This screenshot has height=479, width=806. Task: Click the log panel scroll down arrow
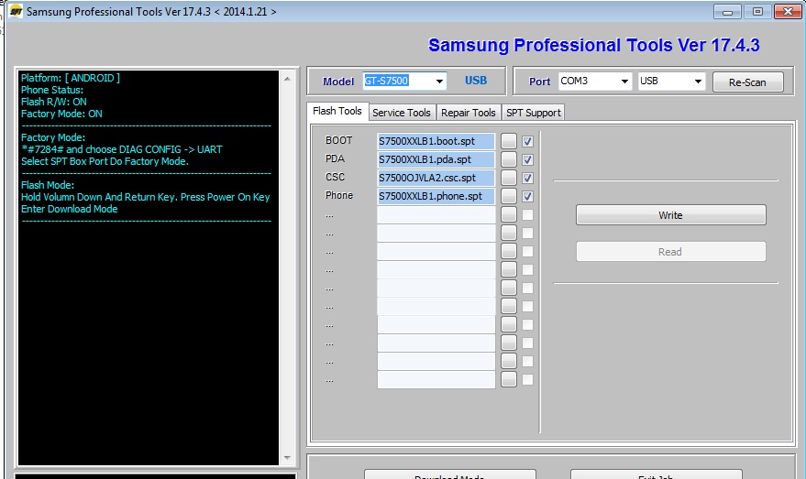[x=287, y=457]
